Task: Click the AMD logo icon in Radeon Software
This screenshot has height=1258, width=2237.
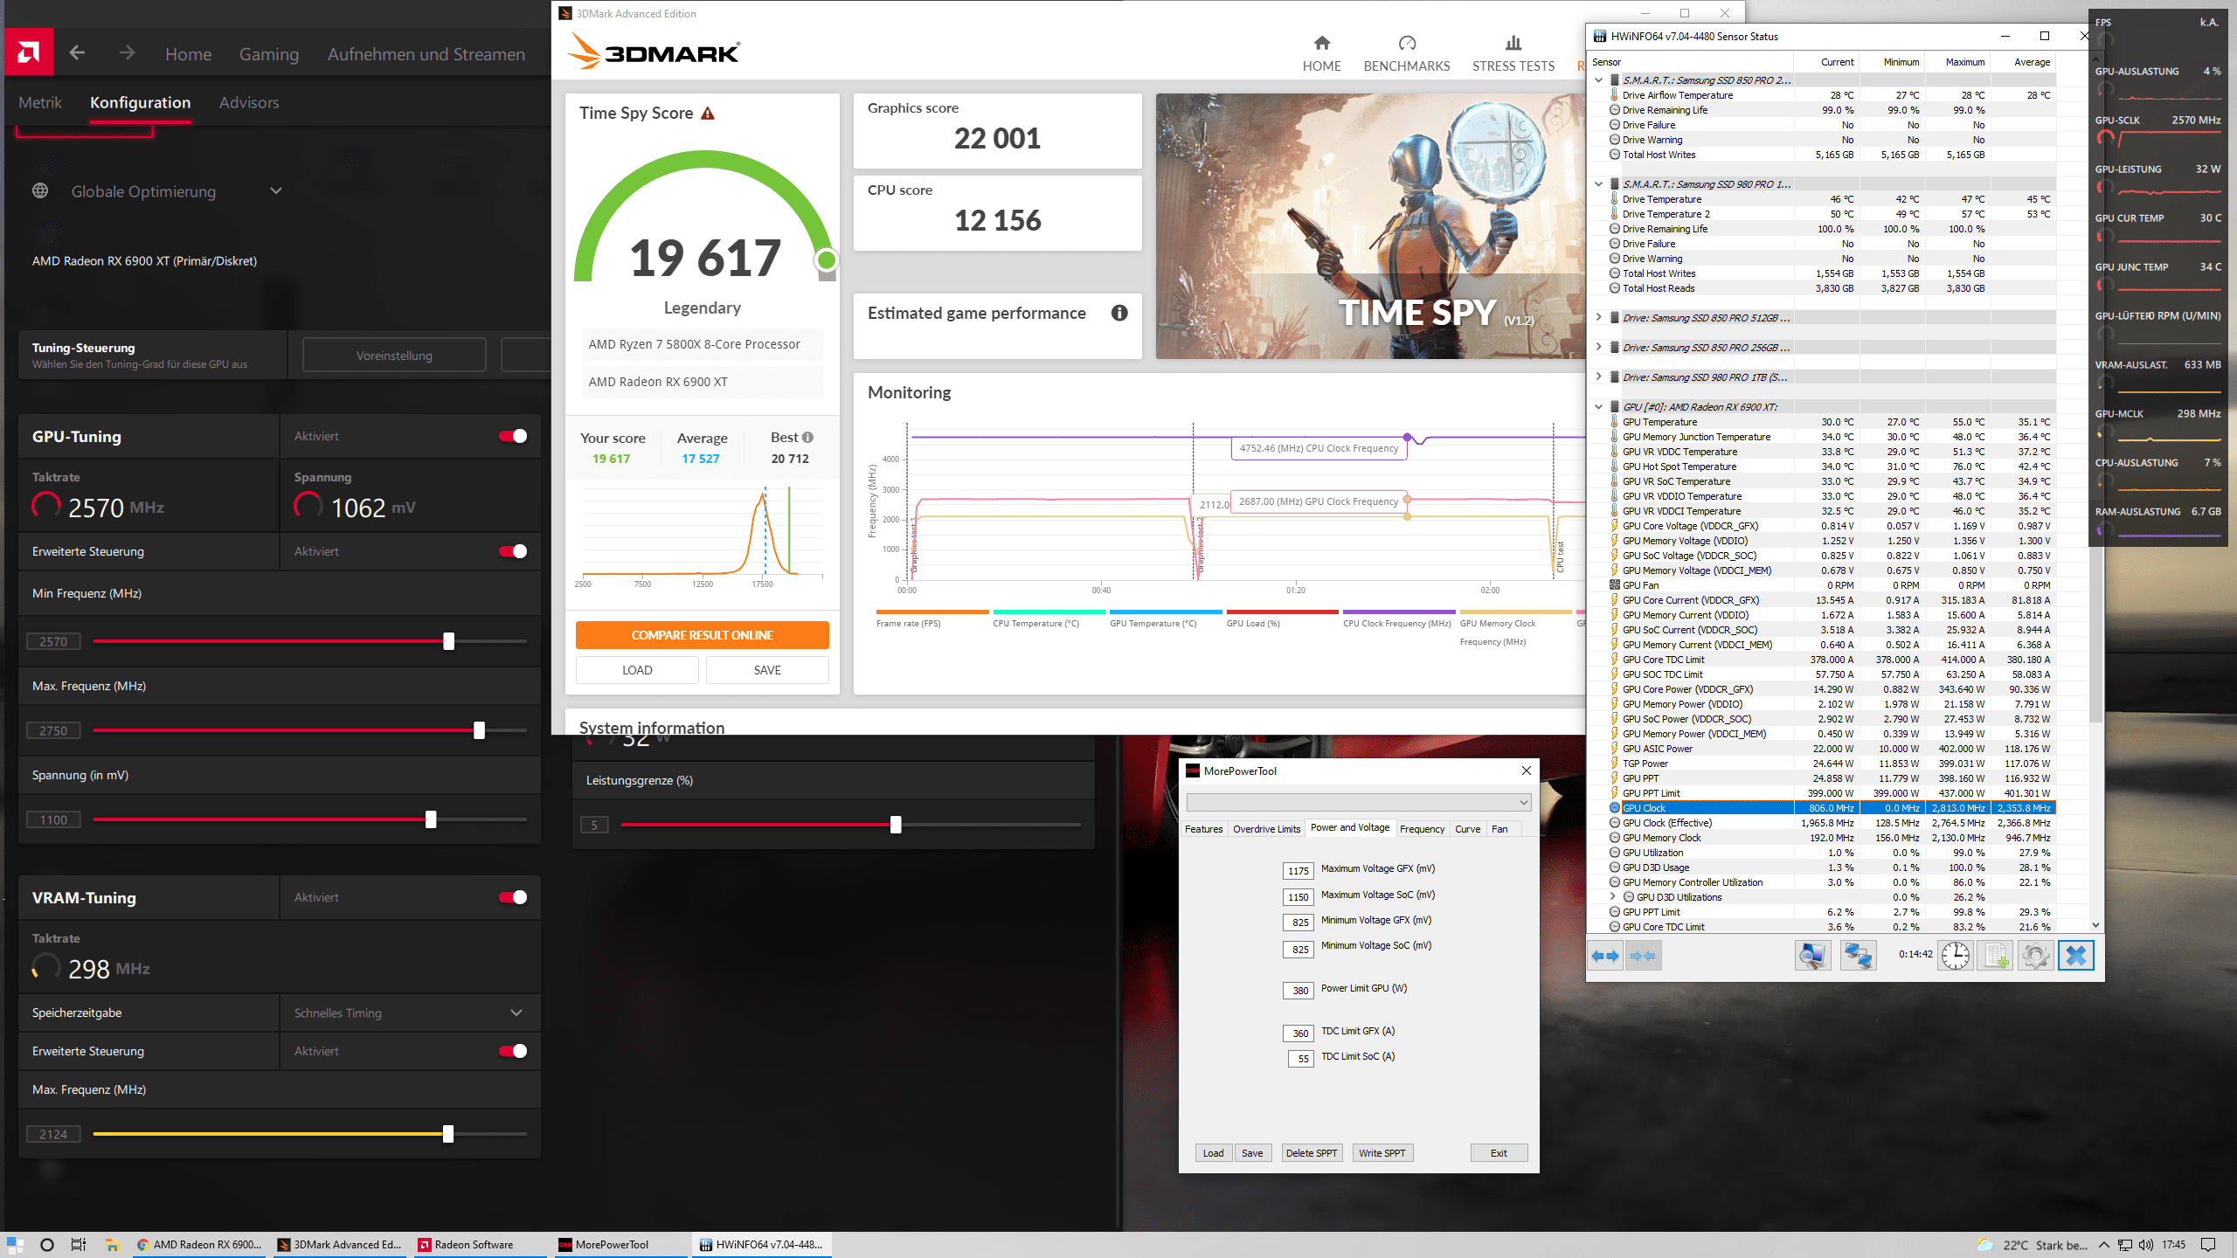Action: coord(29,52)
